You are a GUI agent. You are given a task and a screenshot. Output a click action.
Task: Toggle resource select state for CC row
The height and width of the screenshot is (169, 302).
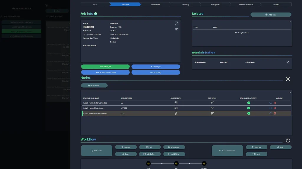249,103
